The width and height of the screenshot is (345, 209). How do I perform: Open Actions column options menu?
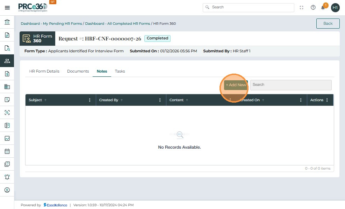tap(327, 100)
